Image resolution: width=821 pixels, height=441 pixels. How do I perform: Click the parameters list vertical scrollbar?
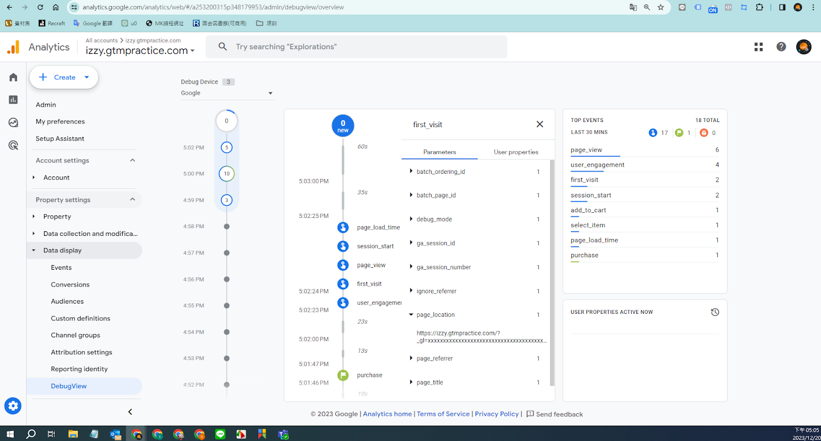(x=552, y=272)
